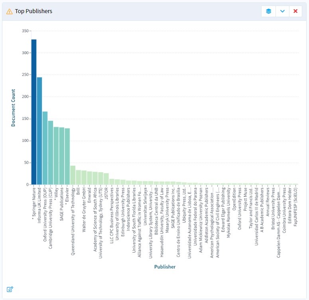Viewport: 309px width, 300px height.
Task: Click the Top Publishers title
Action: click(x=33, y=11)
